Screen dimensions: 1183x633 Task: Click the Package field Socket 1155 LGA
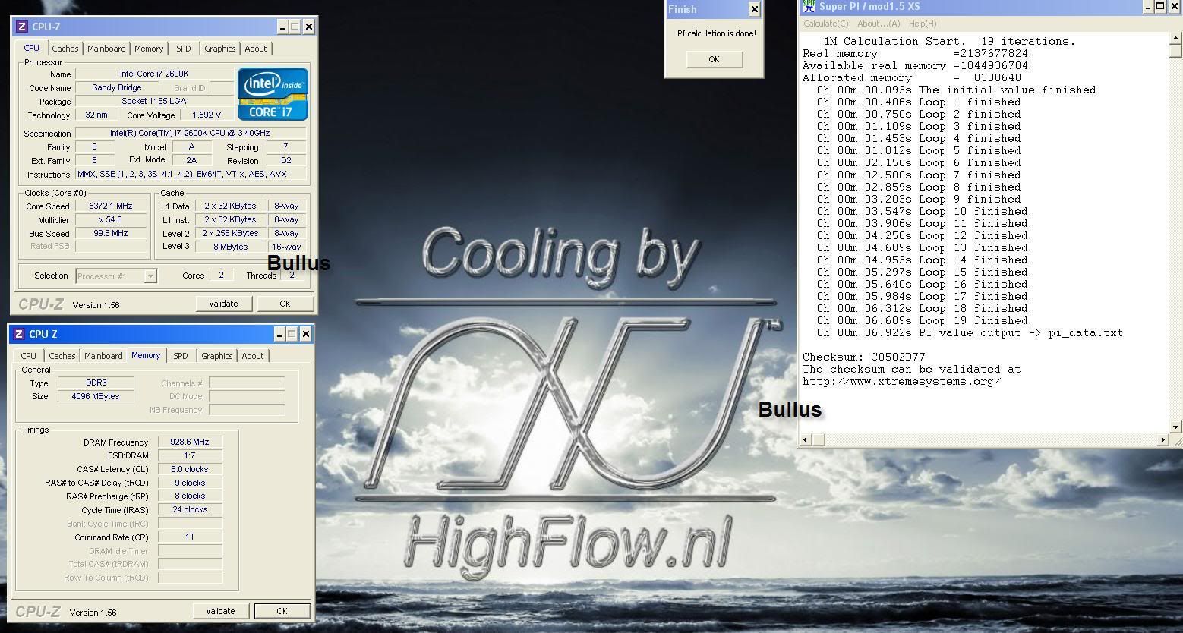pos(154,102)
